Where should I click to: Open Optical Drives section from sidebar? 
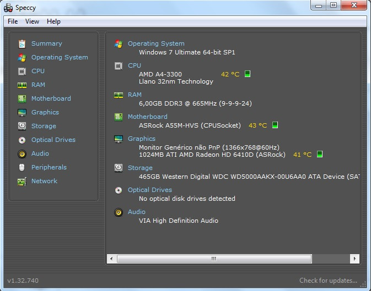53,140
